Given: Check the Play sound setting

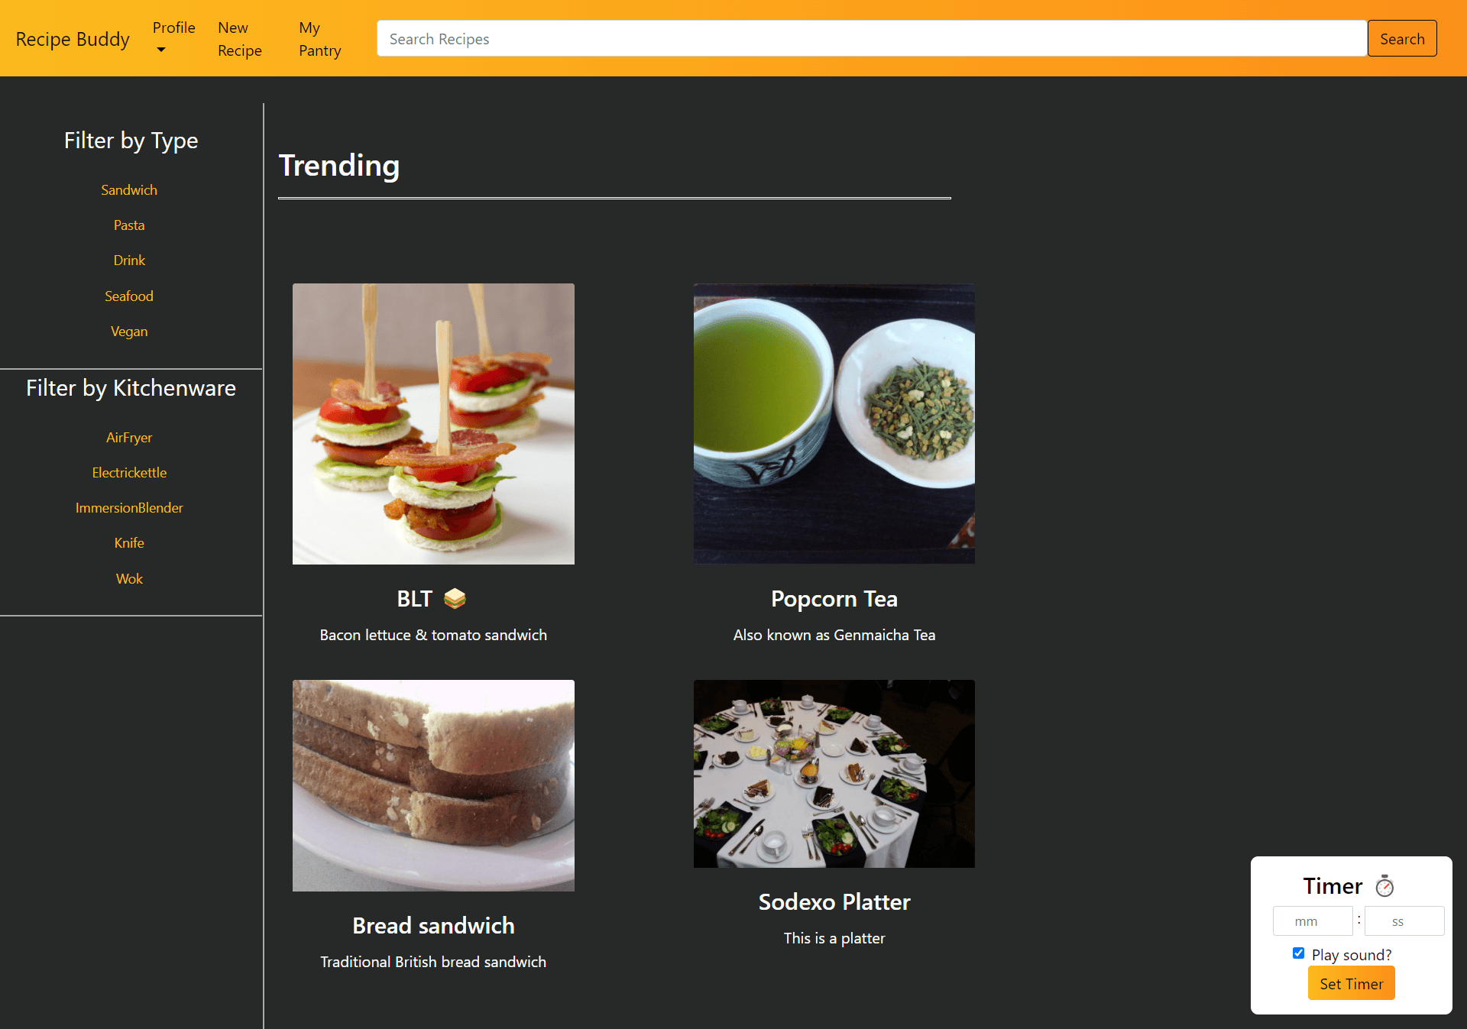Looking at the screenshot, I should click(1297, 954).
